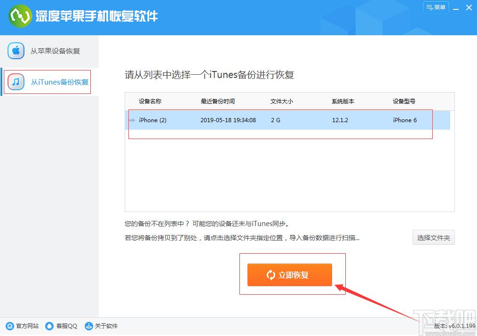The image size is (477, 336).
Task: Click the iTunes music note icon
Action: point(16,82)
